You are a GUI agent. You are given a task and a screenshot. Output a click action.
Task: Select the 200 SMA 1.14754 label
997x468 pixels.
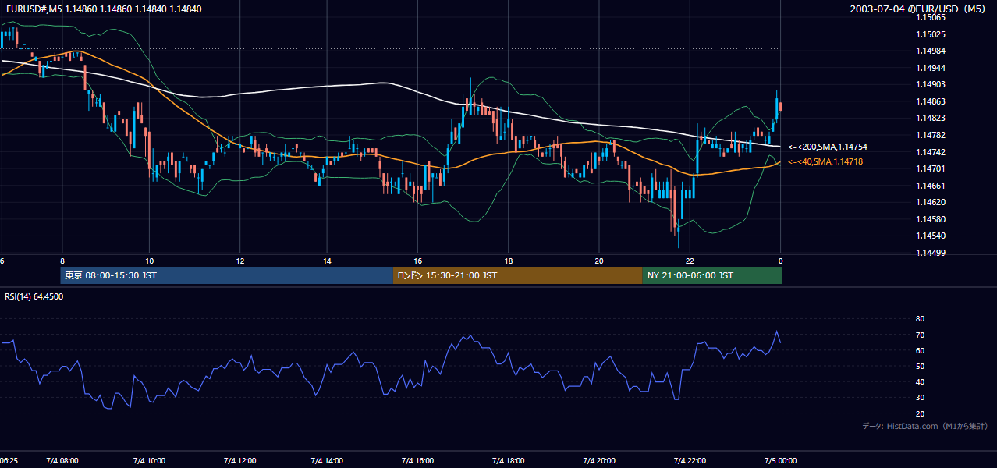click(828, 147)
